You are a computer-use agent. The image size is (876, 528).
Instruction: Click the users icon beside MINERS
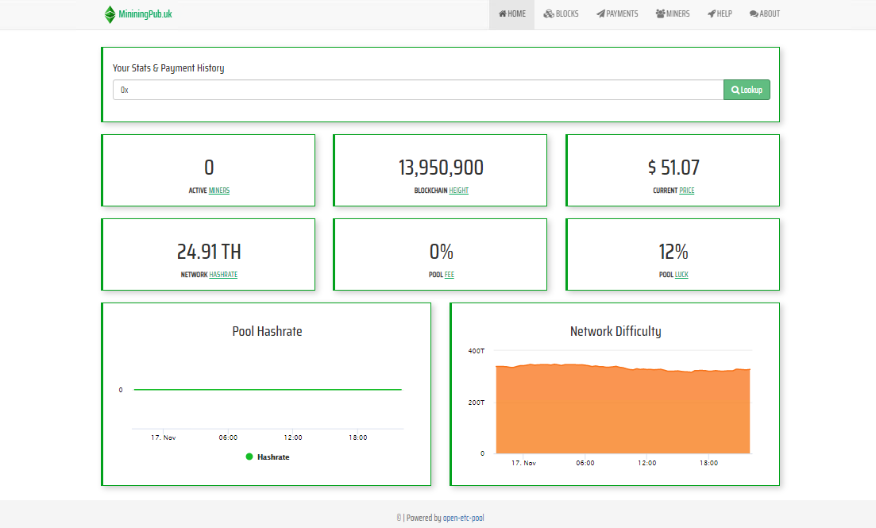(x=660, y=14)
